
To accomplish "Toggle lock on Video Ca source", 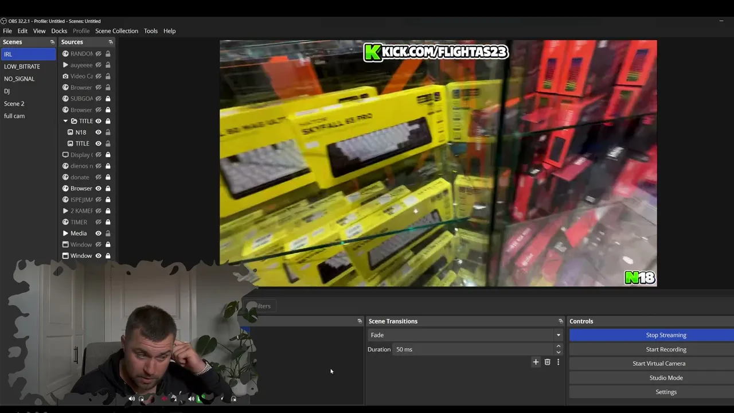I will pyautogui.click(x=108, y=76).
